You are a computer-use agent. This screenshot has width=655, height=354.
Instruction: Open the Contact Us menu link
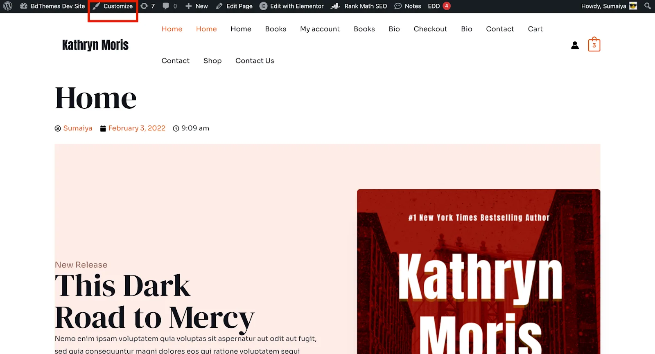pyautogui.click(x=255, y=61)
